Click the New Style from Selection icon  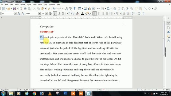22,13
